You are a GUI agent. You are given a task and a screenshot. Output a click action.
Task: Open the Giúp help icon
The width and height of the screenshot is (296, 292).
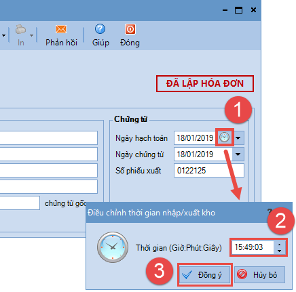click(100, 29)
